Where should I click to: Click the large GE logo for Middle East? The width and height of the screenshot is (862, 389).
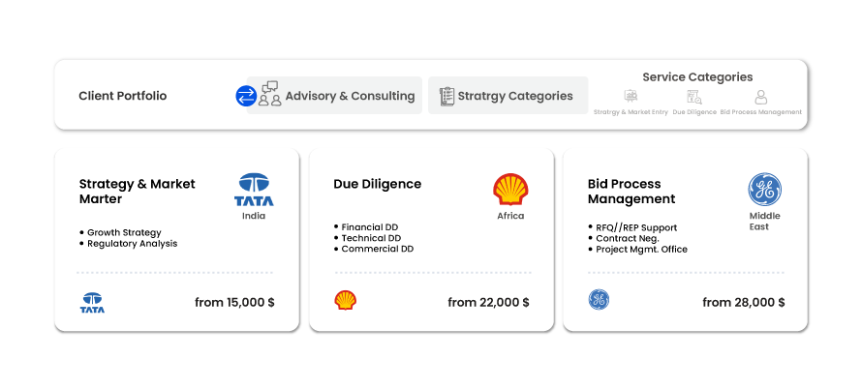764,190
